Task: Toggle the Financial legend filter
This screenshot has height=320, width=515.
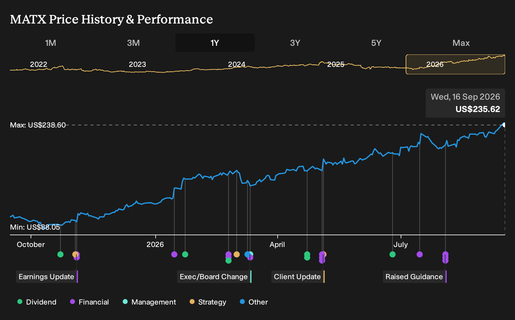Action: pyautogui.click(x=90, y=302)
